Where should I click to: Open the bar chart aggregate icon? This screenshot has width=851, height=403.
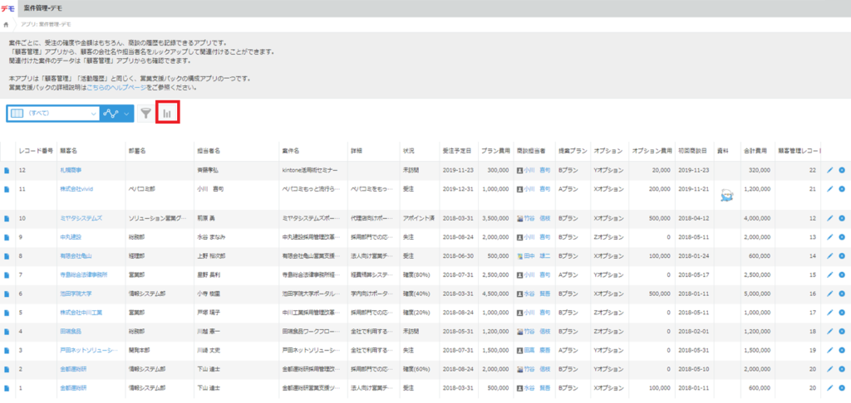pos(167,114)
